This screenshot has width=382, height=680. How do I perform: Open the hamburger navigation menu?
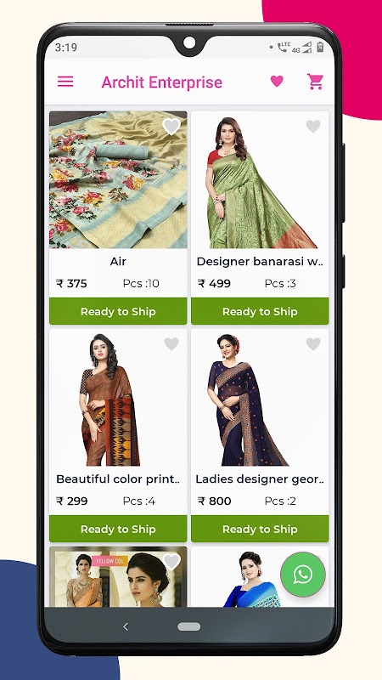pos(65,82)
